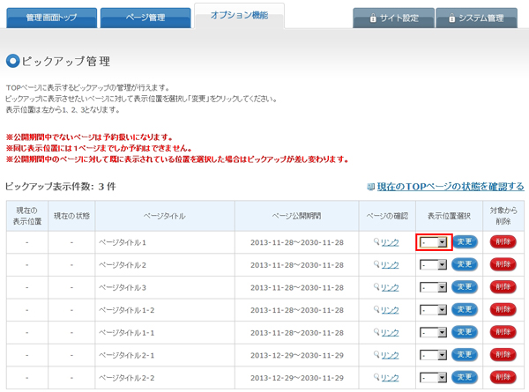Screen dimensions: 529x392
Task: Click the ピックアップ管理 heading bullet icon
Action: [12, 61]
